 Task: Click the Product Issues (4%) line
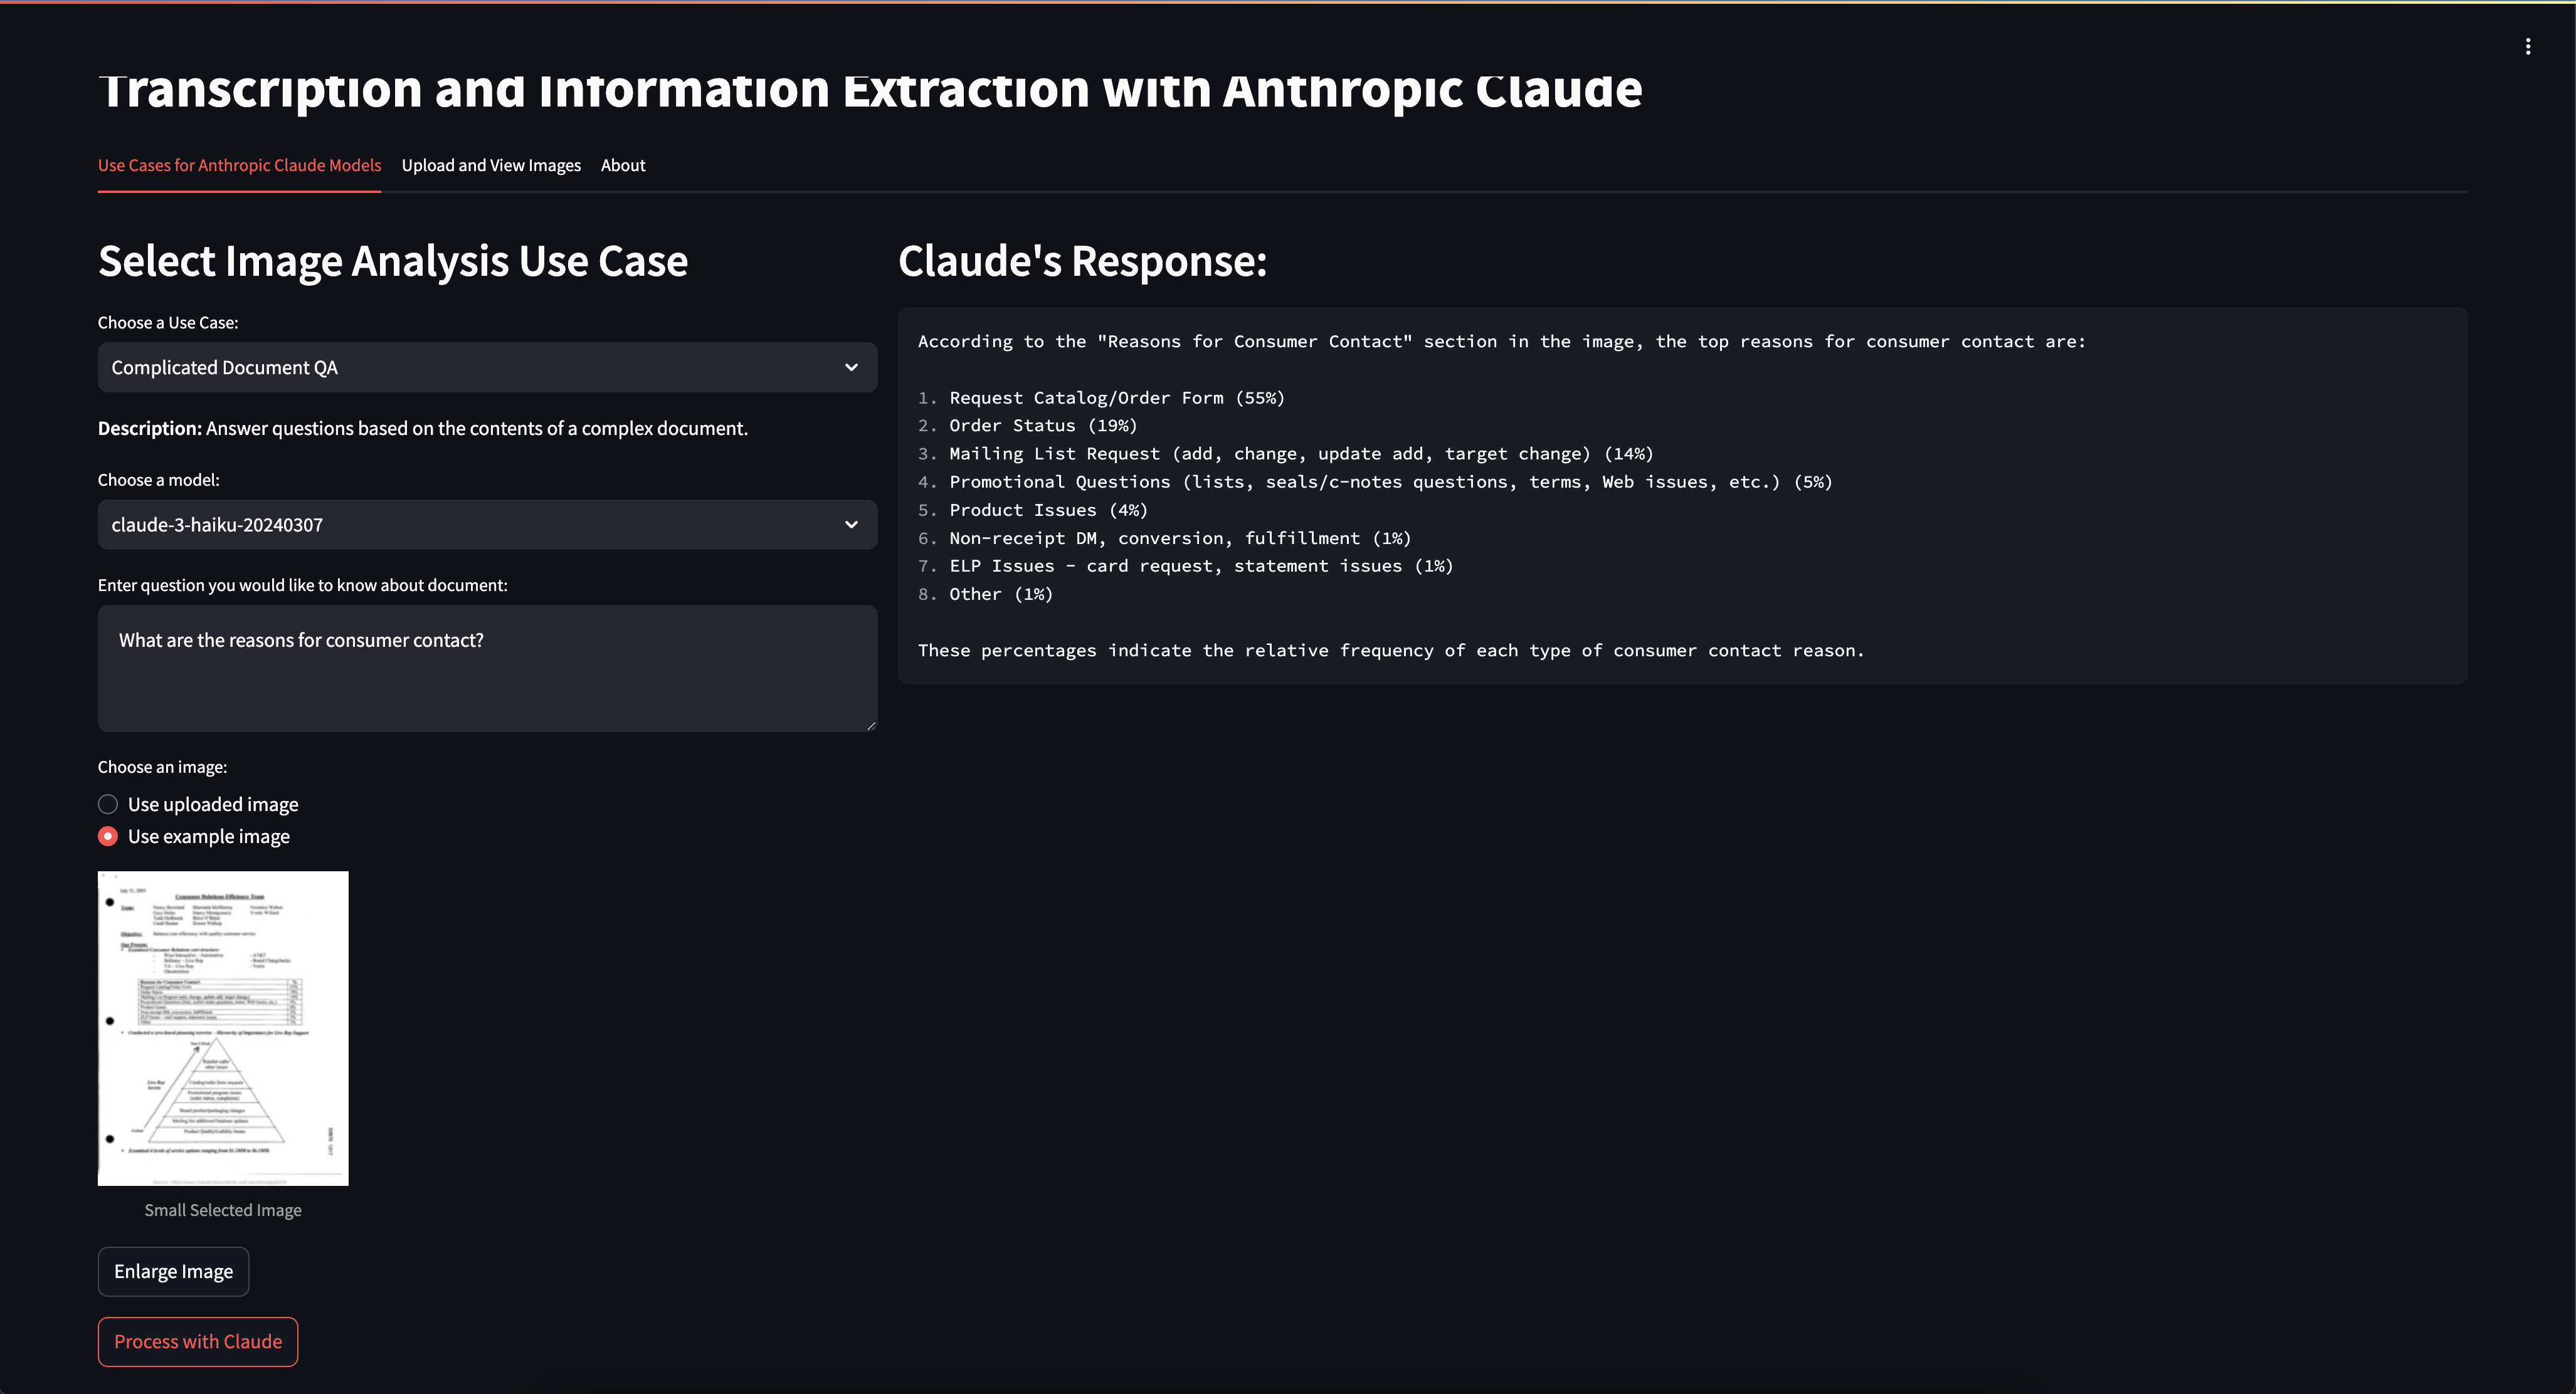1048,510
